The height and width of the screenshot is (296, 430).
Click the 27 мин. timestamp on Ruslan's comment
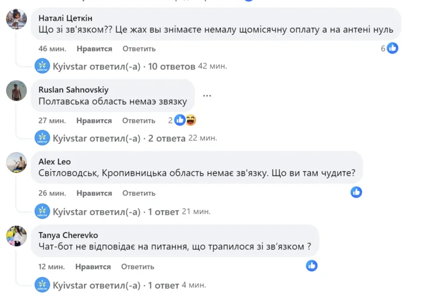pyautogui.click(x=53, y=120)
